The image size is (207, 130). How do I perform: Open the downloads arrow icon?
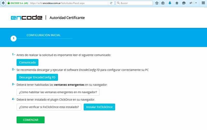tap(170, 3)
